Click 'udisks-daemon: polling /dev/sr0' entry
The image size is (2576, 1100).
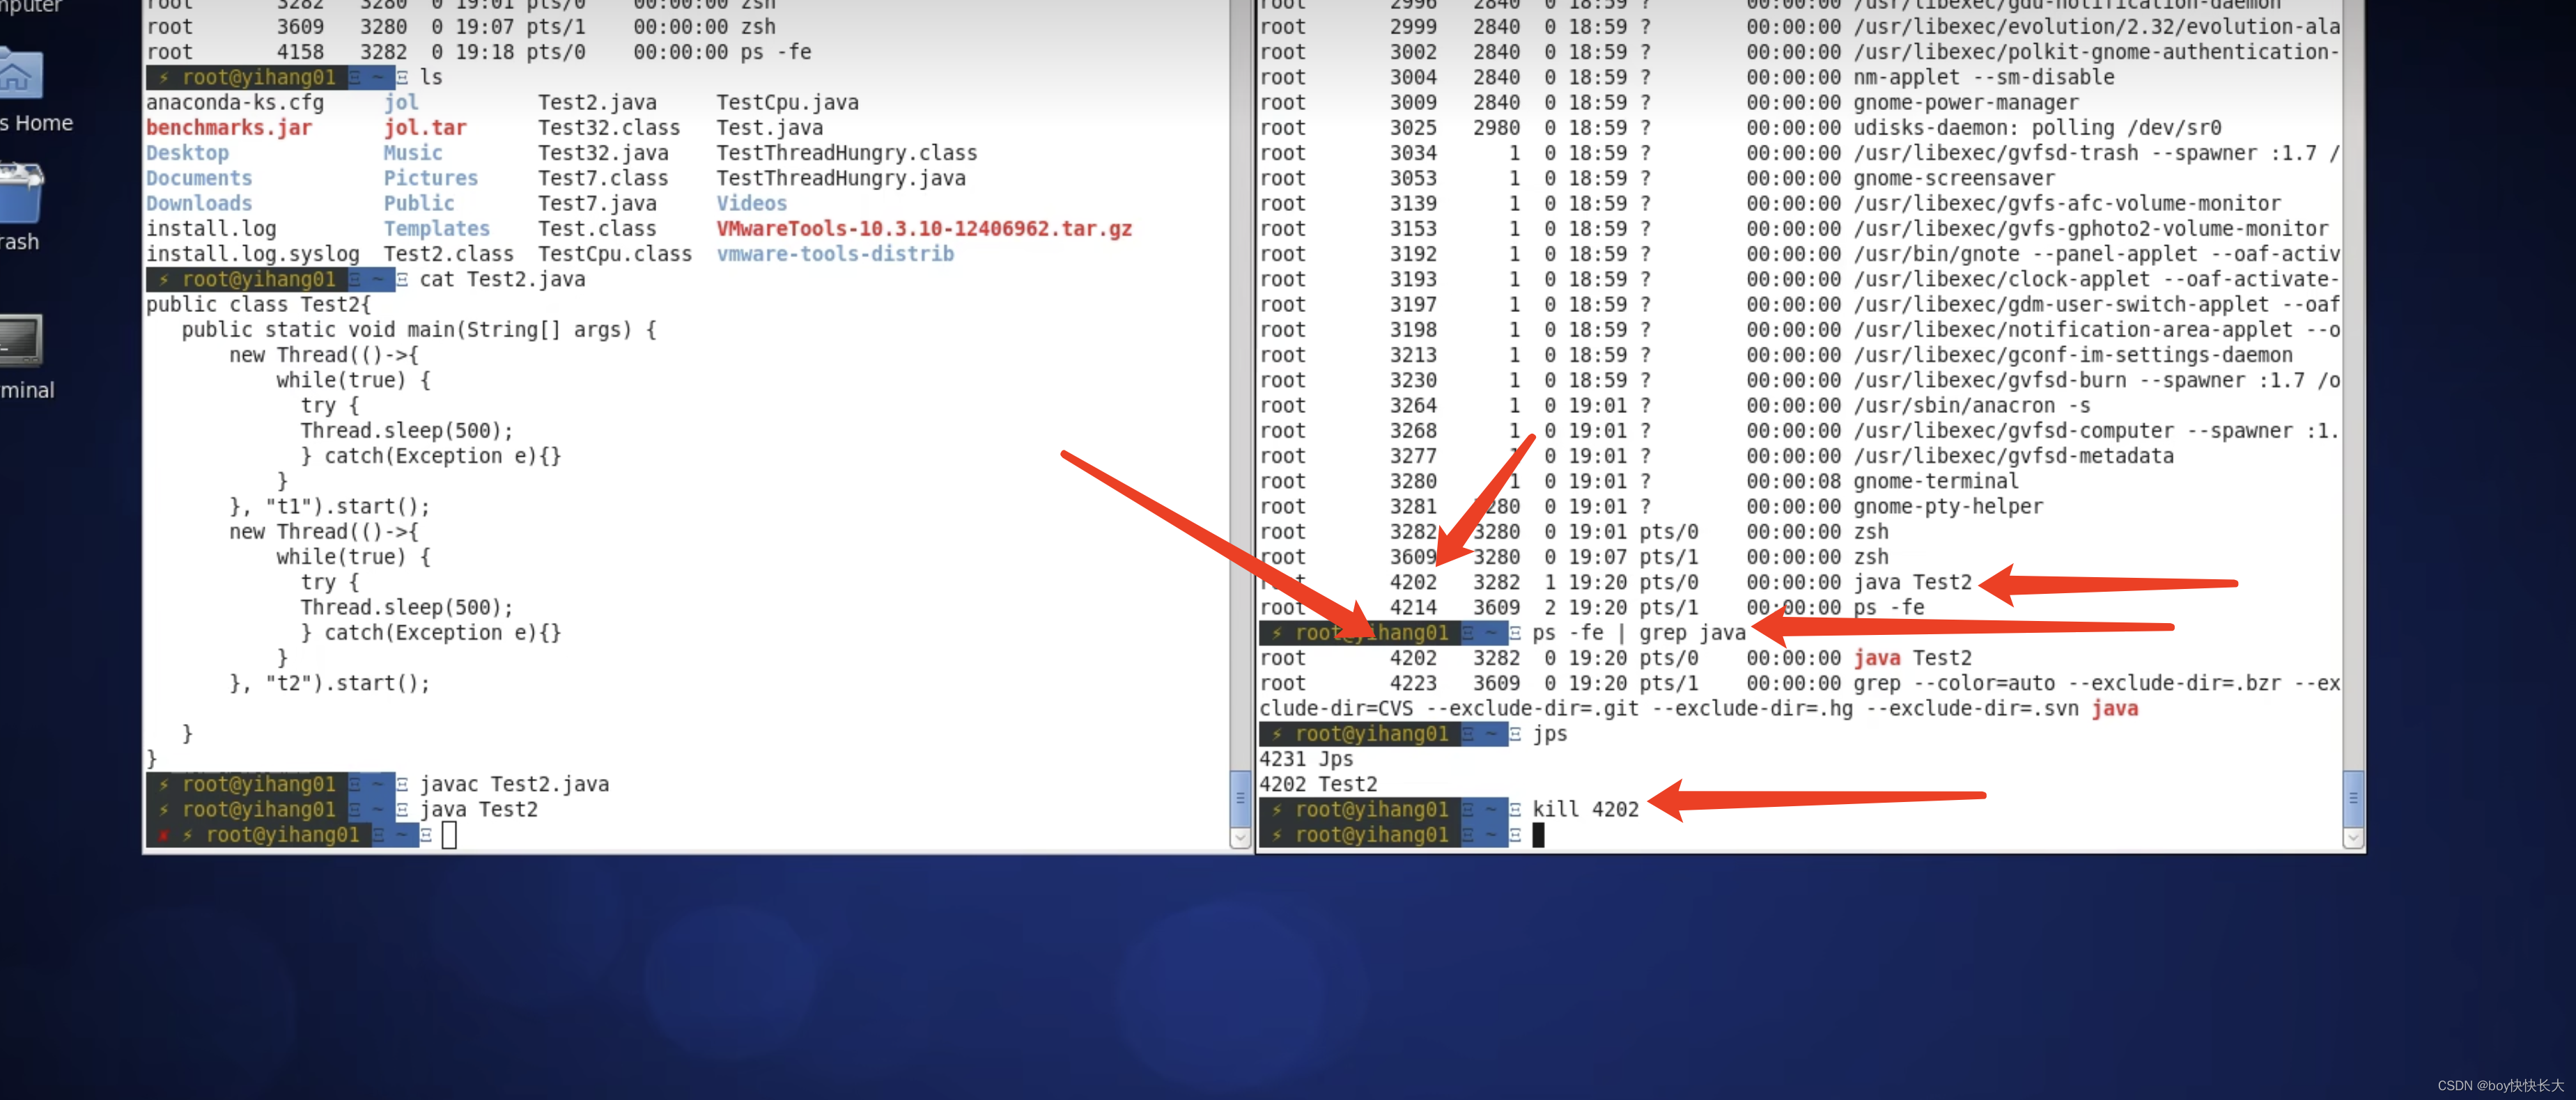pyautogui.click(x=2038, y=128)
